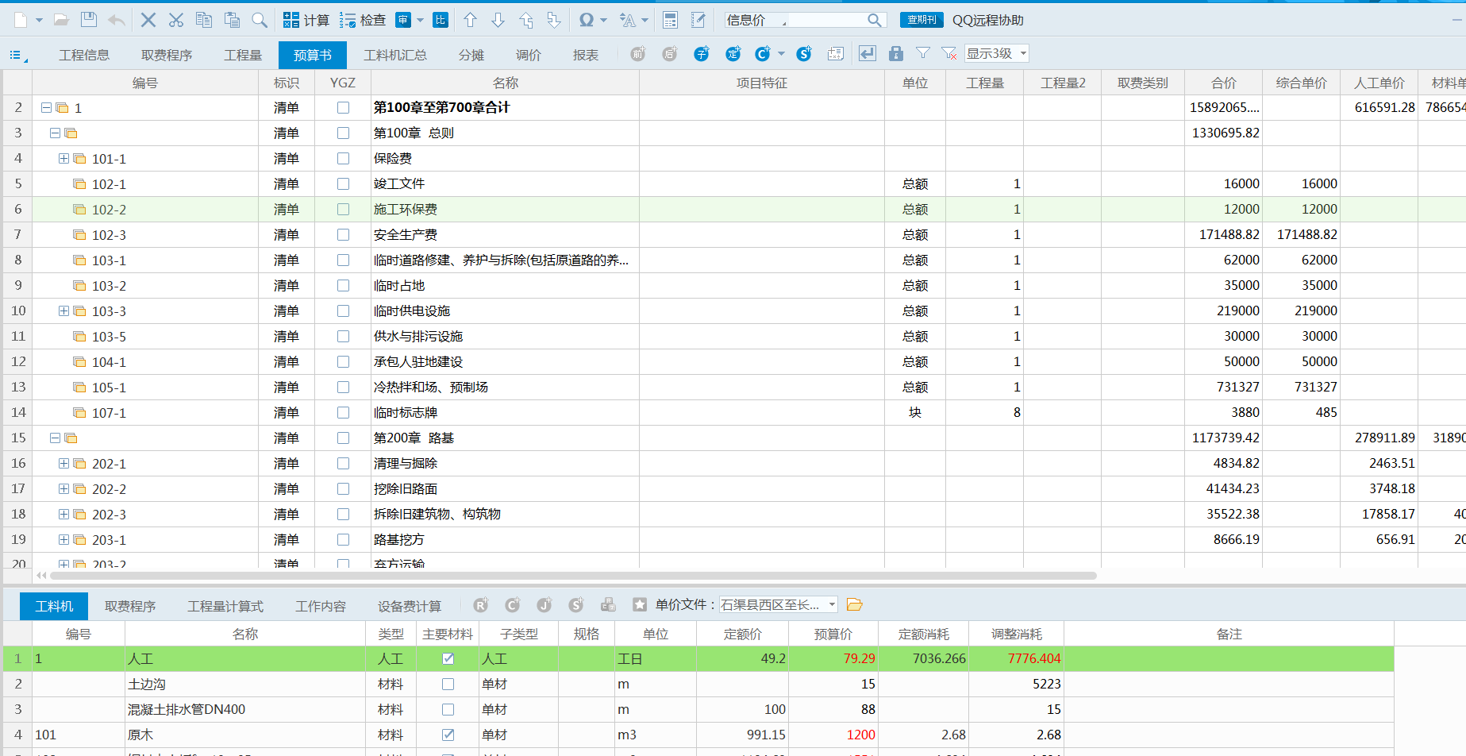The image size is (1466, 756).
Task: Expand tree node 202-1 清理与掘除
Action: (63, 464)
